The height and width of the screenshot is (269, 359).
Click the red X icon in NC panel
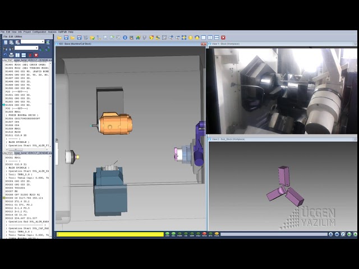click(x=36, y=55)
